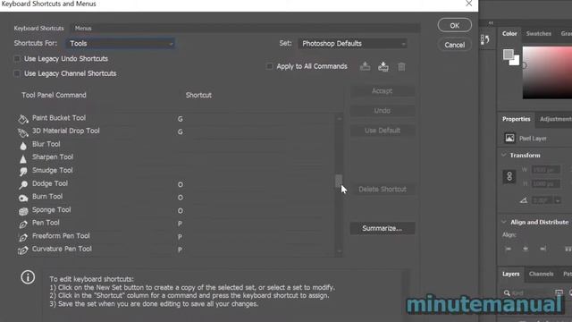
Task: Click the search icon in Layers panel
Action: tap(507, 292)
